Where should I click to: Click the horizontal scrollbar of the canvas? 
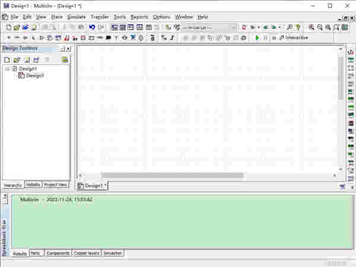(x=172, y=175)
